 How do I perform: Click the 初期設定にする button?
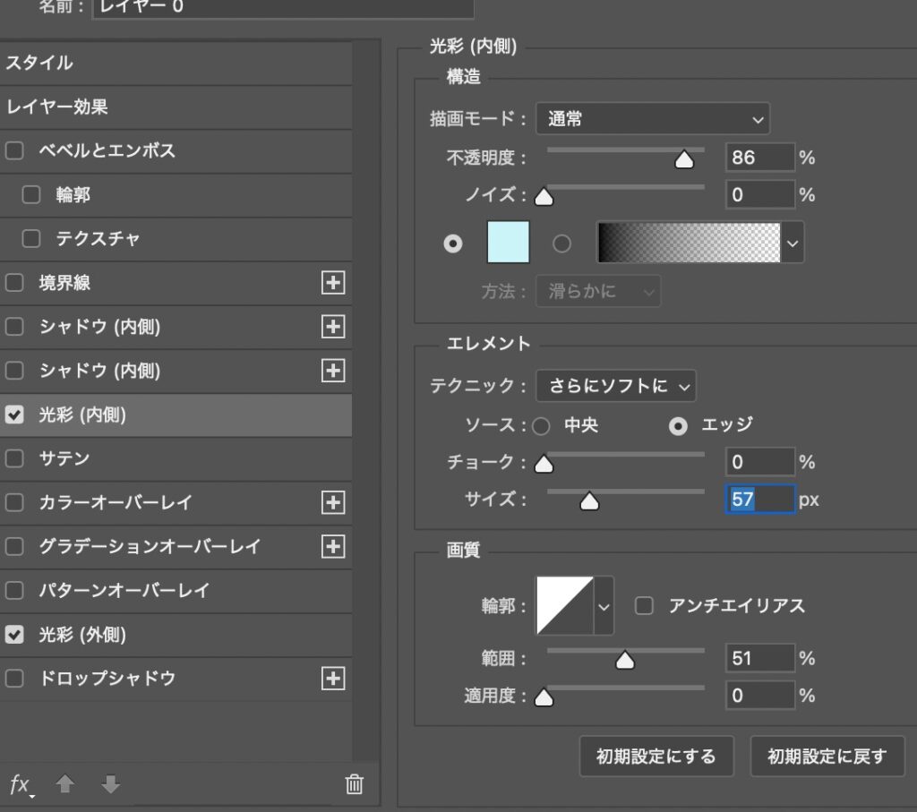[656, 756]
